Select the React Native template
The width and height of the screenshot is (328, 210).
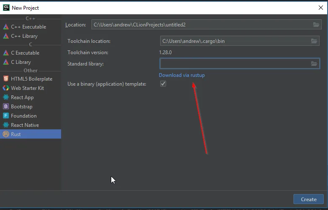click(30, 125)
